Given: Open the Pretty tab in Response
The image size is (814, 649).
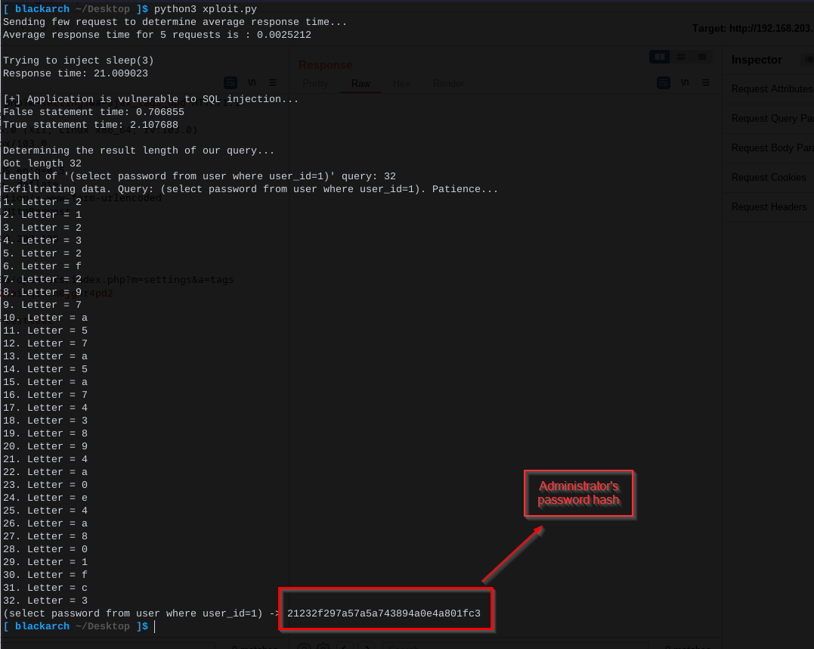Looking at the screenshot, I should click(315, 84).
